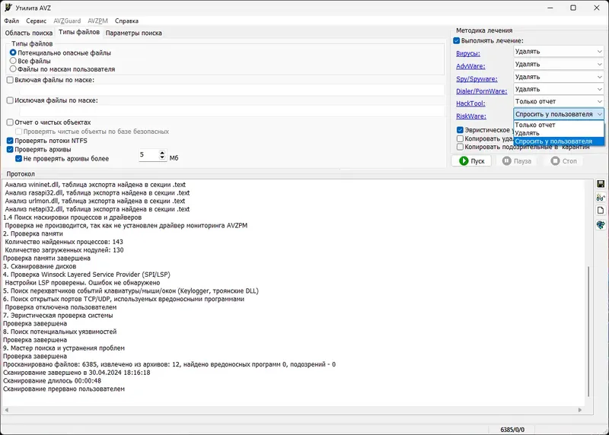
Task: Open the Вирусы link
Action: (x=468, y=53)
